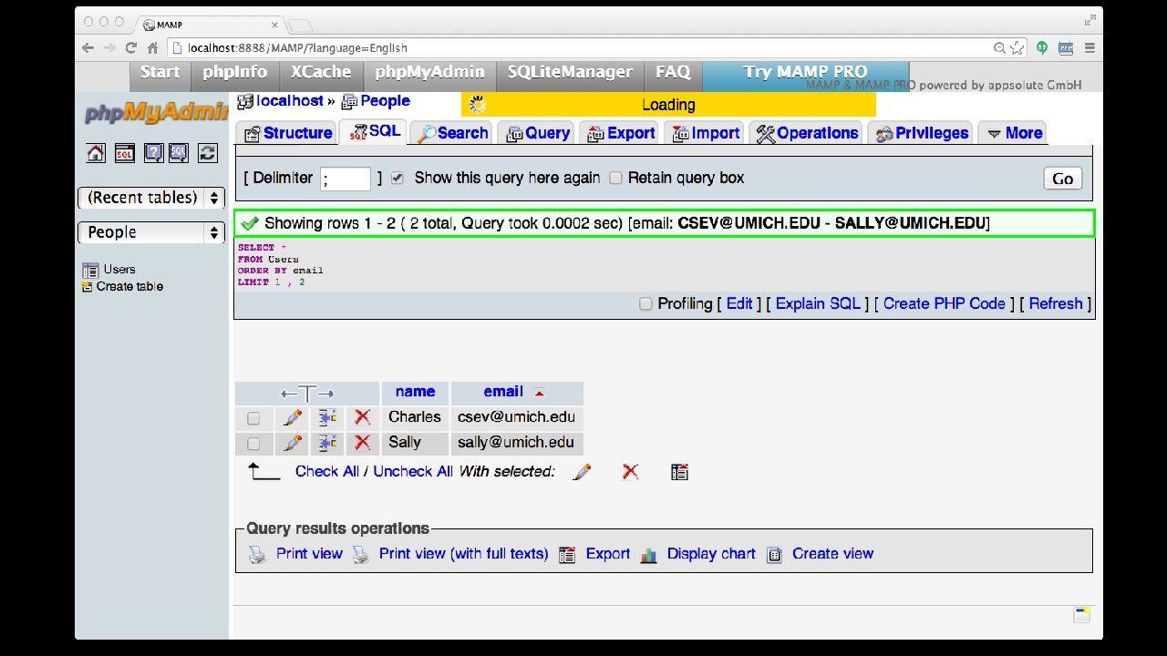Open the phpMyAdmin Home icon
1167x656 pixels.
pos(96,153)
